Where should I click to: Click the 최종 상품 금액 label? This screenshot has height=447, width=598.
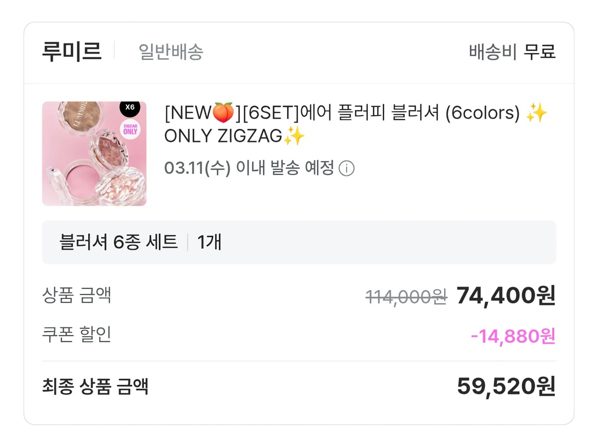95,386
